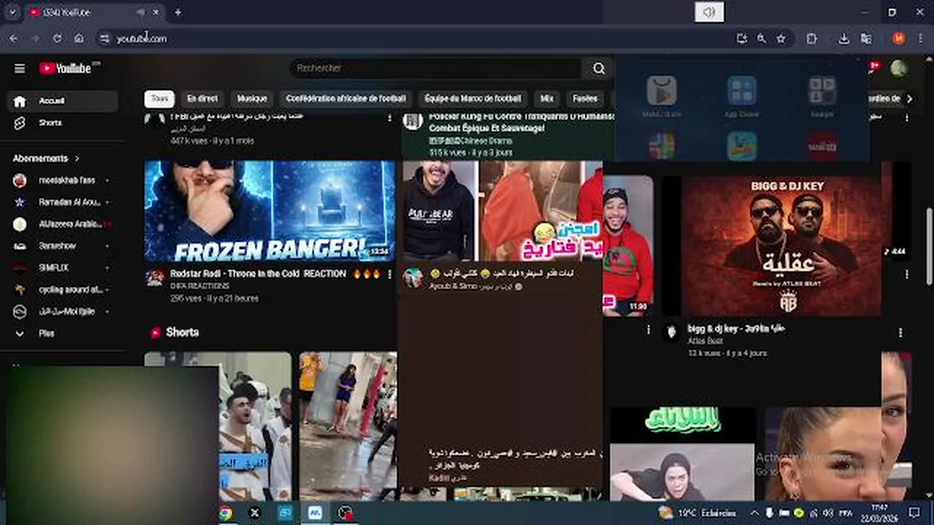The width and height of the screenshot is (934, 525).
Task: Show hidden system tray icons chevron
Action: [754, 513]
